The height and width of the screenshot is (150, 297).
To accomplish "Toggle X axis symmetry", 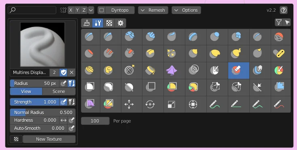I will click(71, 10).
